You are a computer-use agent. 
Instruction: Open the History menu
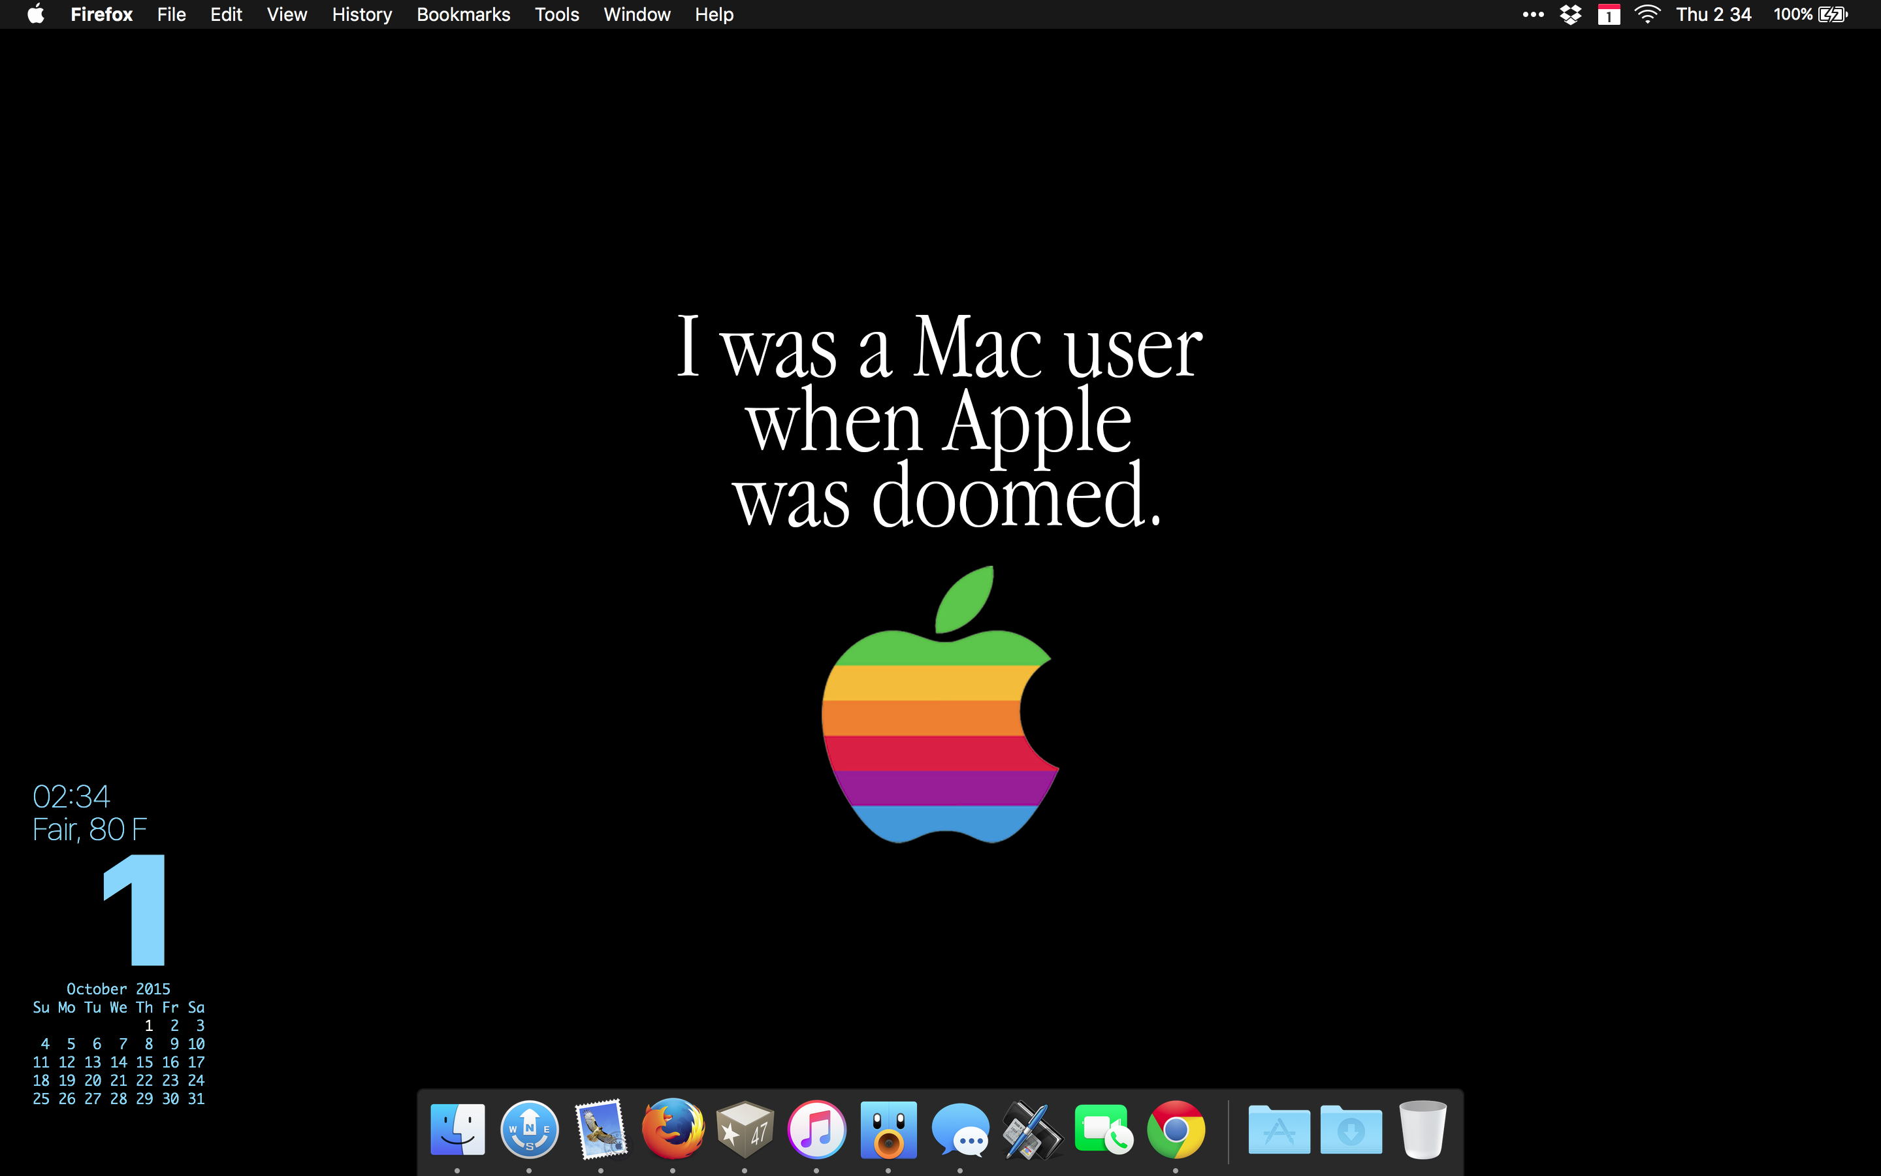click(x=361, y=15)
